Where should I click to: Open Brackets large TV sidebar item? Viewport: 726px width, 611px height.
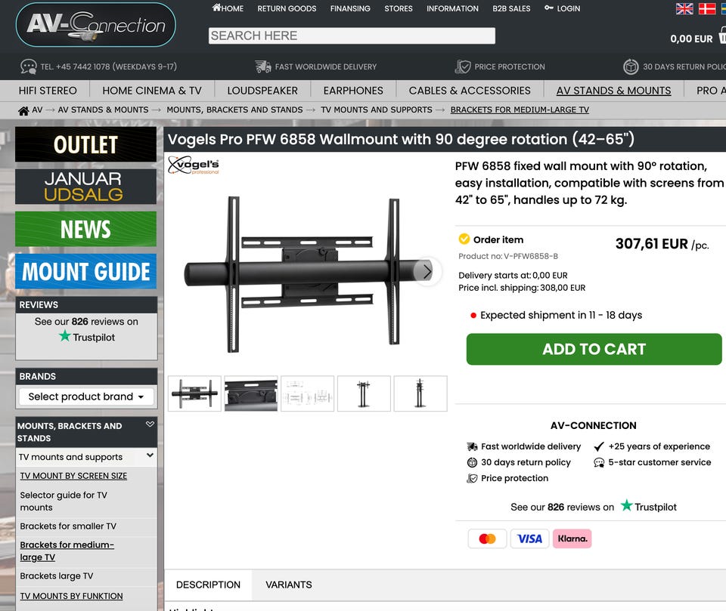[57, 576]
